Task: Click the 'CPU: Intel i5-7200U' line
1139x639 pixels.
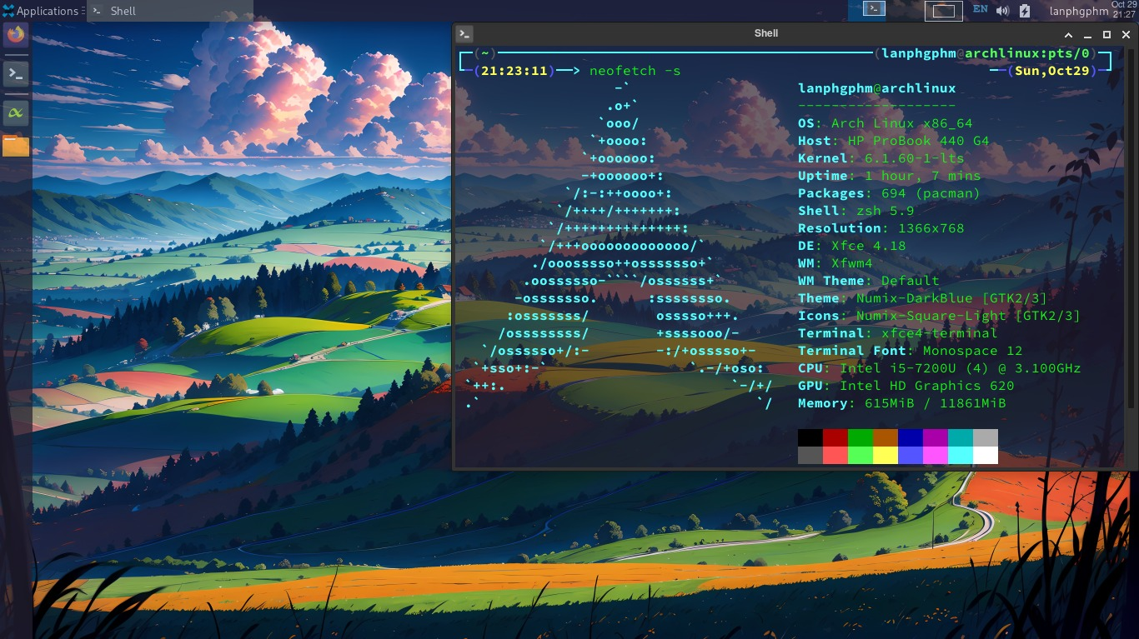Action: click(939, 368)
